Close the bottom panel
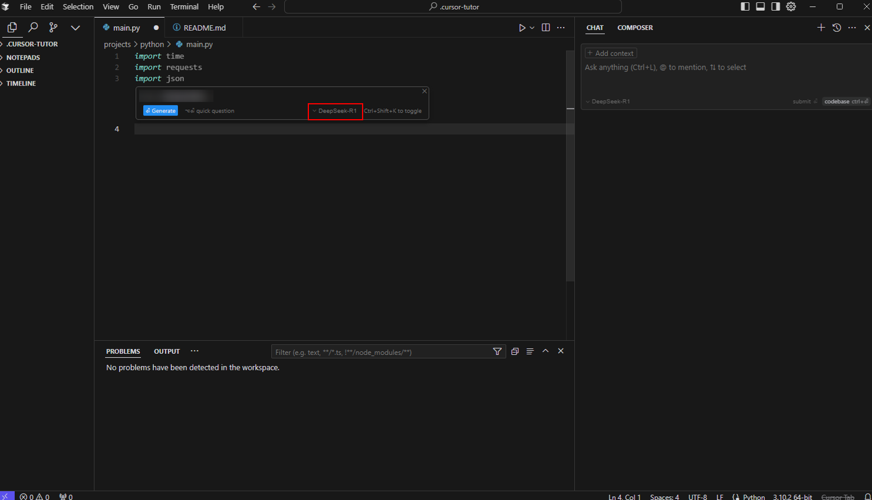This screenshot has width=872, height=500. (561, 351)
